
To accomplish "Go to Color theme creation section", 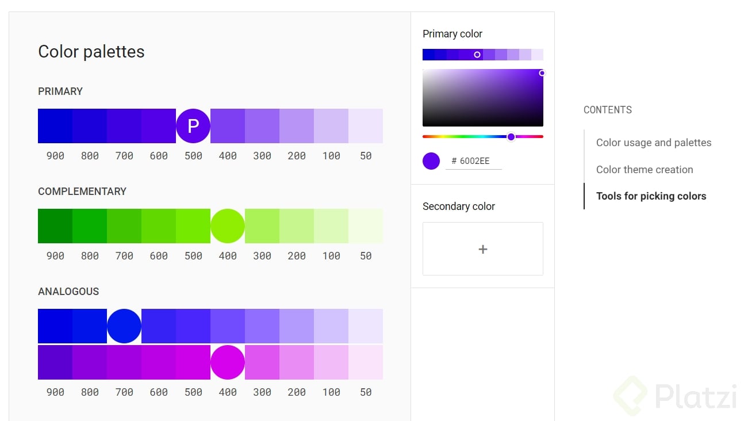I will click(645, 170).
